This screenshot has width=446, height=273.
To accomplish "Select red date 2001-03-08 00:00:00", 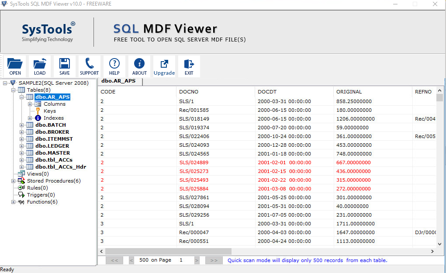I will [284, 189].
